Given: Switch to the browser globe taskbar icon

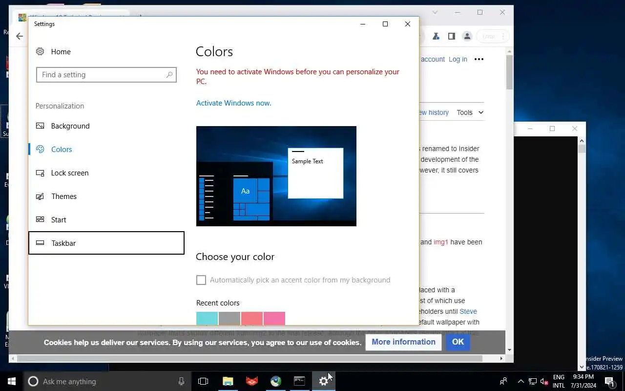Looking at the screenshot, I should [x=276, y=381].
